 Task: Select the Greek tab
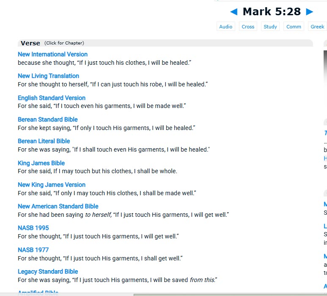coord(317,26)
